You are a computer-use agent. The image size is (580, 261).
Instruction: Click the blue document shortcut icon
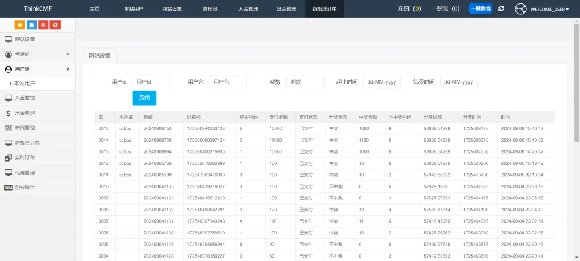pos(32,25)
